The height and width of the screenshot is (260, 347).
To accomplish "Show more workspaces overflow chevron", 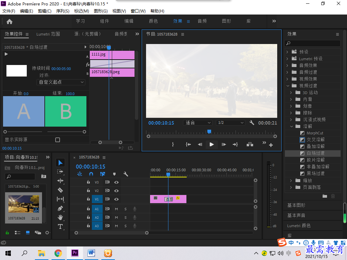I will 274,21.
